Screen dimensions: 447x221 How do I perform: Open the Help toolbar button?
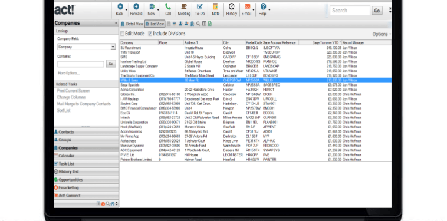(x=263, y=9)
